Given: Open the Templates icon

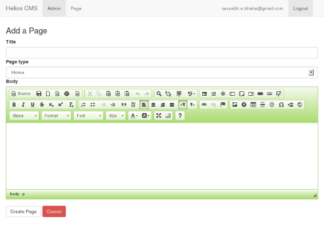Looking at the screenshot, I should pyautogui.click(x=77, y=94).
